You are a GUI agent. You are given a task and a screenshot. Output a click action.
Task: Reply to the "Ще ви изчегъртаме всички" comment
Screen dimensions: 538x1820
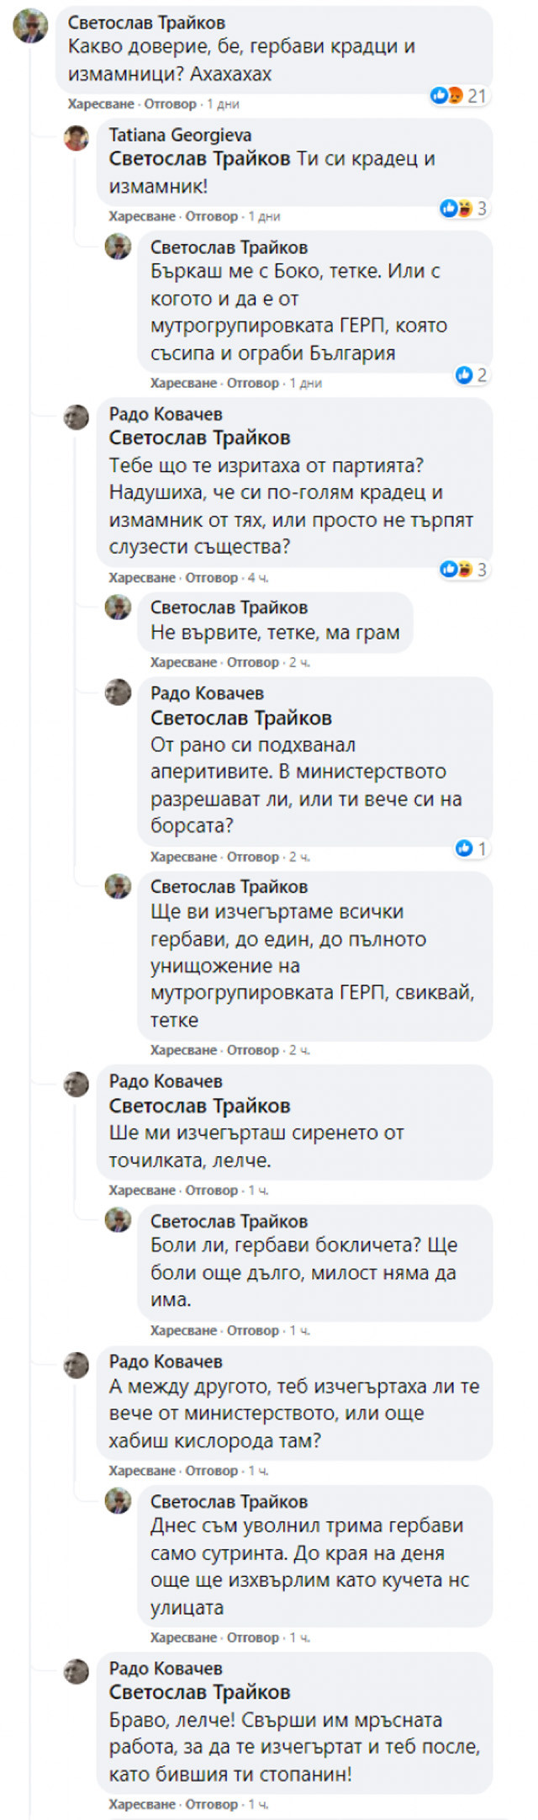click(x=253, y=1050)
